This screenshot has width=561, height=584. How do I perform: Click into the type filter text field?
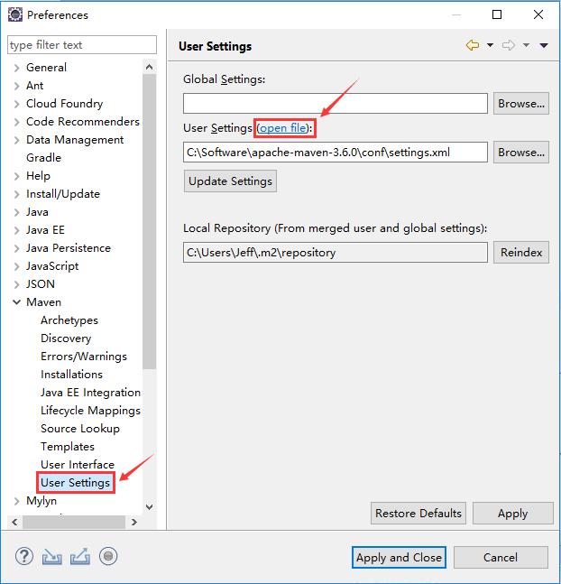(x=82, y=45)
